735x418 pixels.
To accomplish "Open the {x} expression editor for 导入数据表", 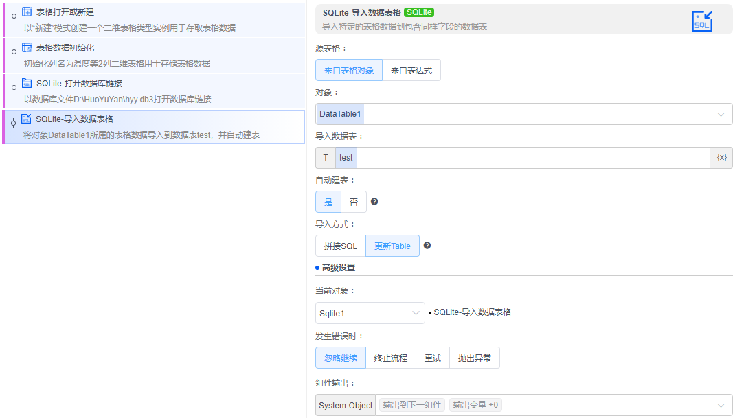I will tap(723, 157).
